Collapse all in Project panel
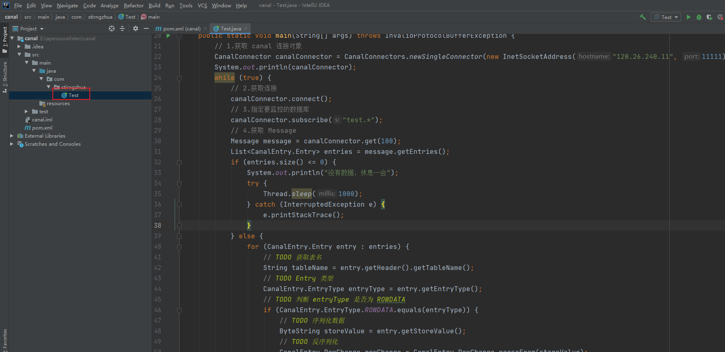Screen dimensions: 725x352 [122, 28]
